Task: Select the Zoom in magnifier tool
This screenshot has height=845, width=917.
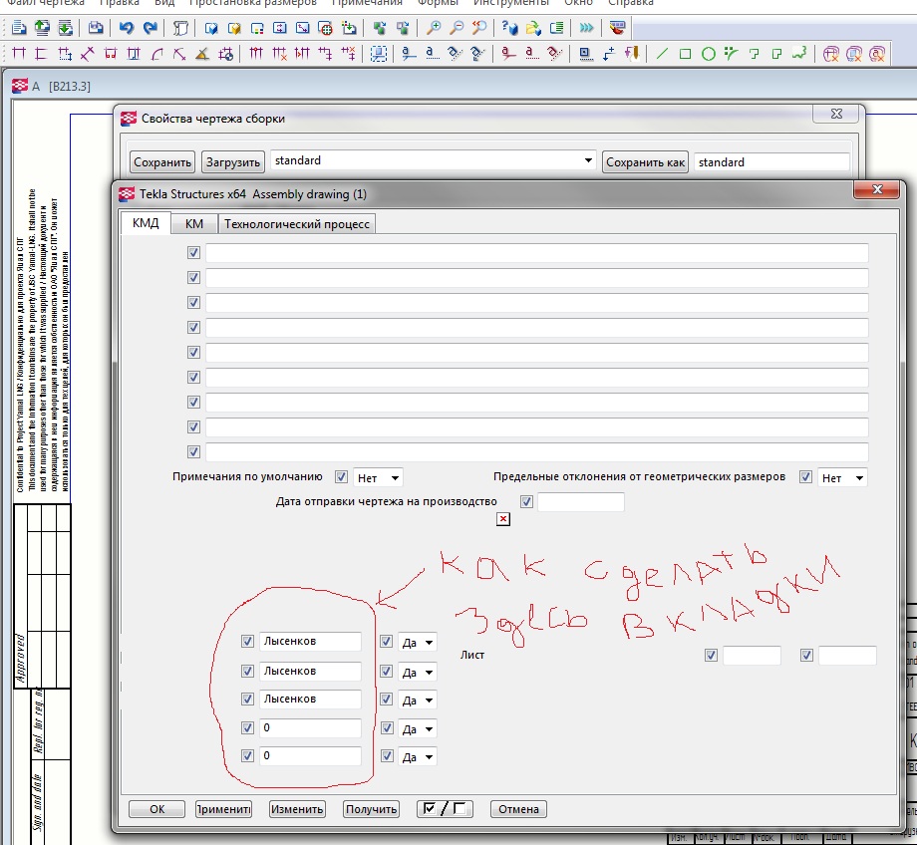Action: (x=433, y=28)
